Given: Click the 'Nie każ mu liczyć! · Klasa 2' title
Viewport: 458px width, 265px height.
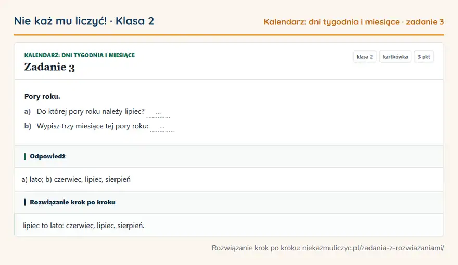Looking at the screenshot, I should coord(84,21).
